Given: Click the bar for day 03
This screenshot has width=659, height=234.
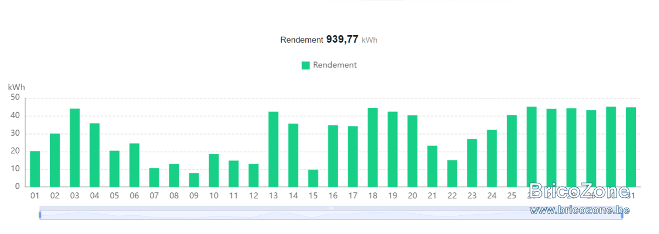Looking at the screenshot, I should pyautogui.click(x=75, y=148).
